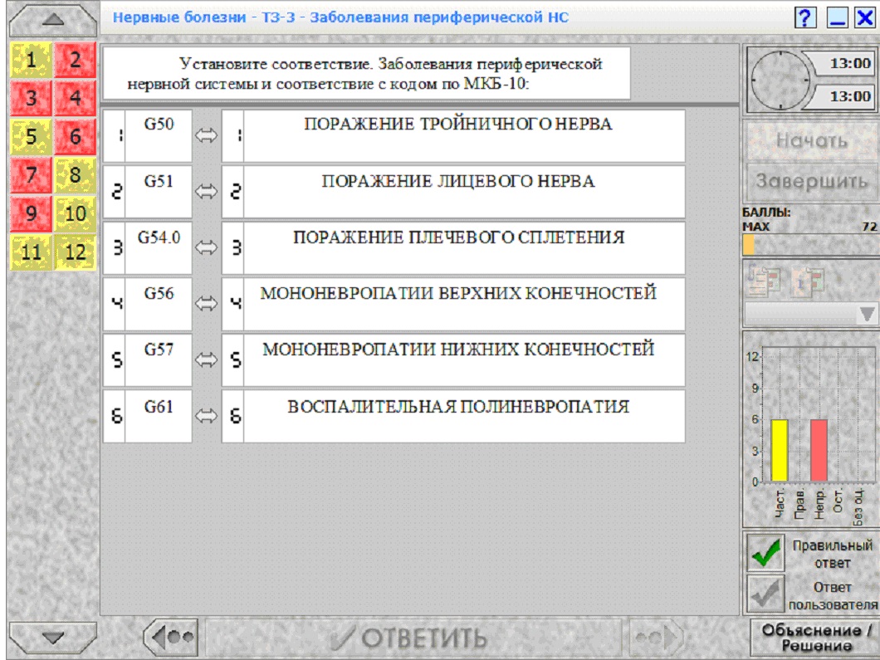880x660 pixels.
Task: Click the Завершить button
Action: pyautogui.click(x=812, y=181)
